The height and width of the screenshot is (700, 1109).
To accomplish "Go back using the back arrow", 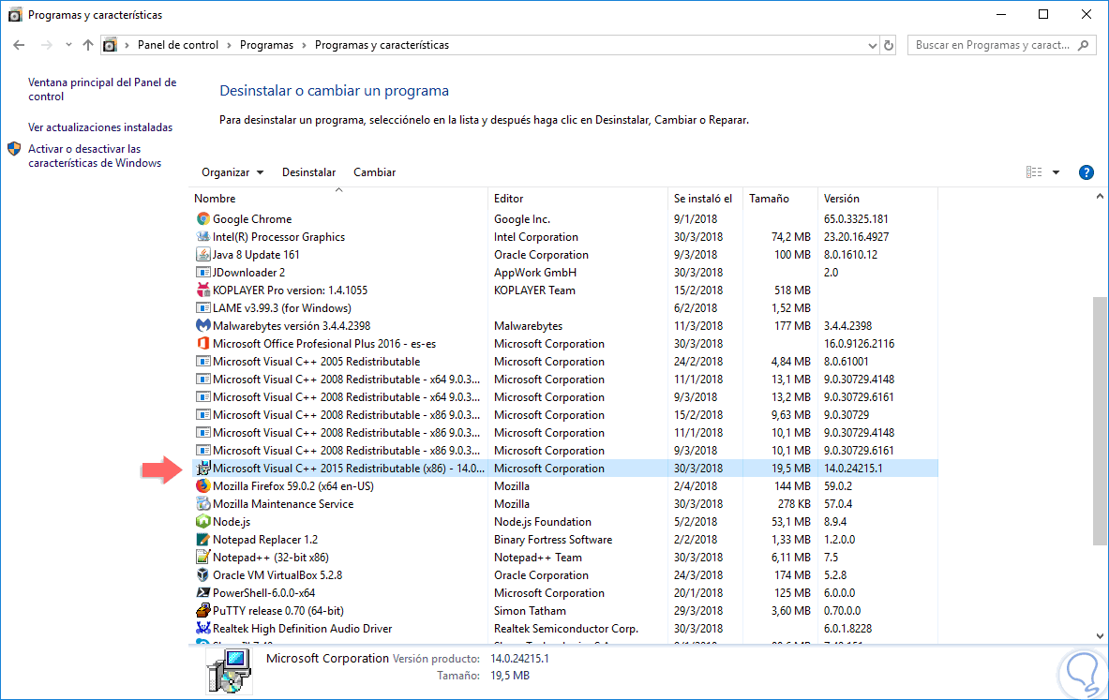I will (19, 45).
